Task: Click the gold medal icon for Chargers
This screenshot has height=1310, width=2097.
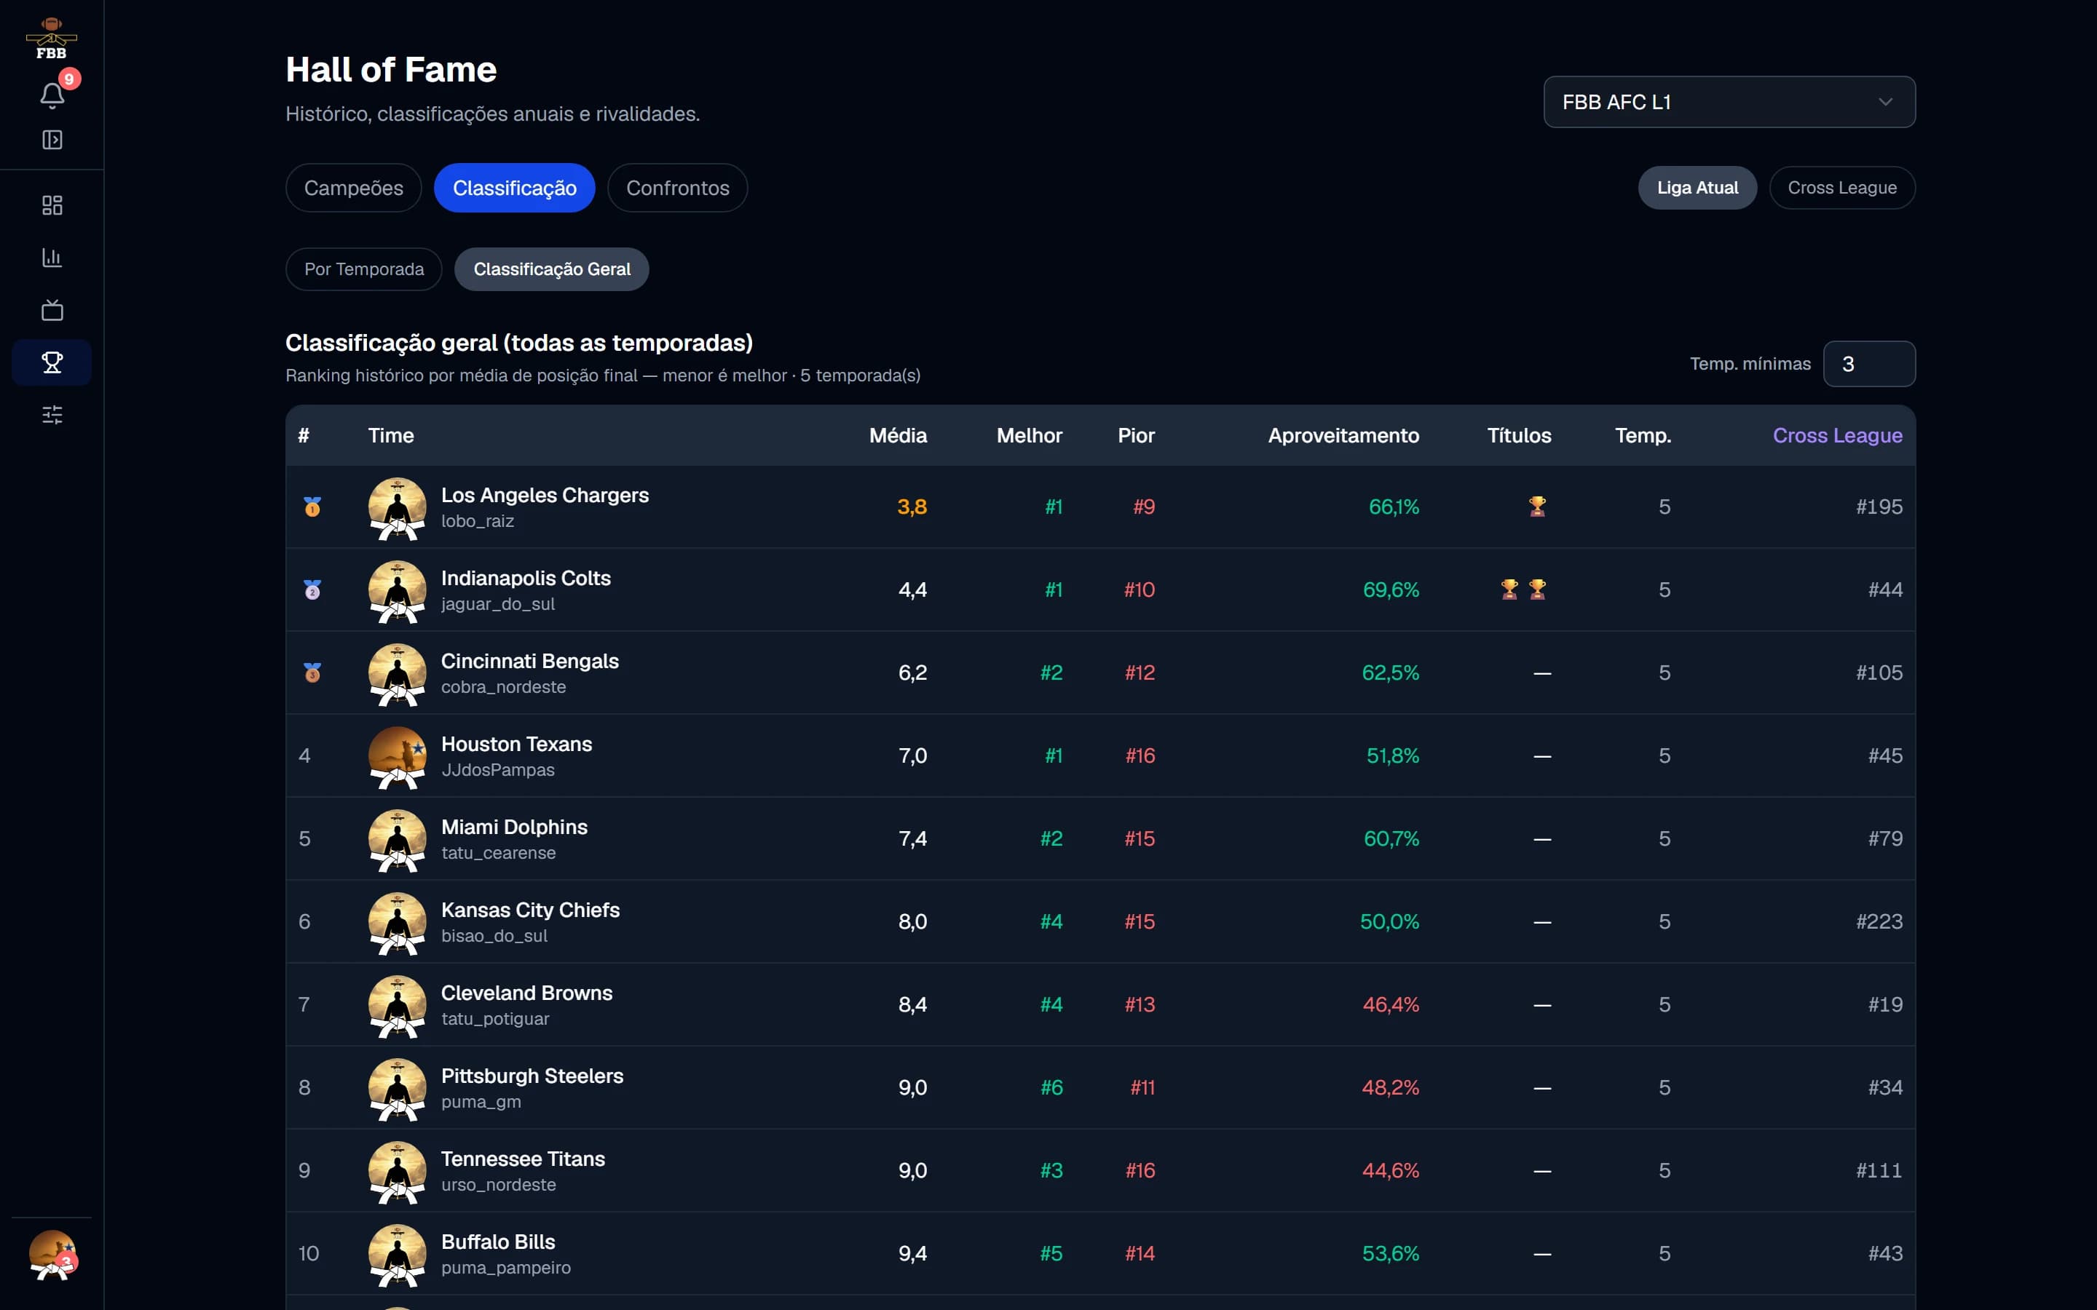Action: coord(313,507)
